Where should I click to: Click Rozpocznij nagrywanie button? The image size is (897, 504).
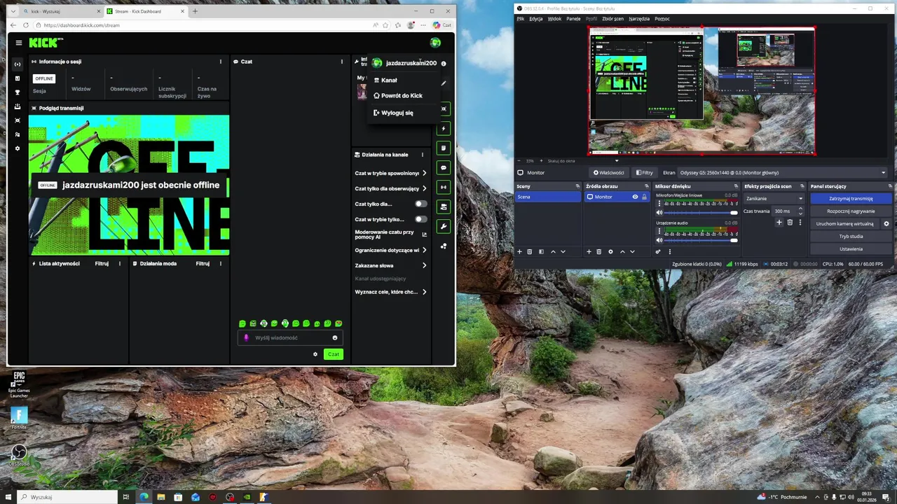click(x=851, y=211)
